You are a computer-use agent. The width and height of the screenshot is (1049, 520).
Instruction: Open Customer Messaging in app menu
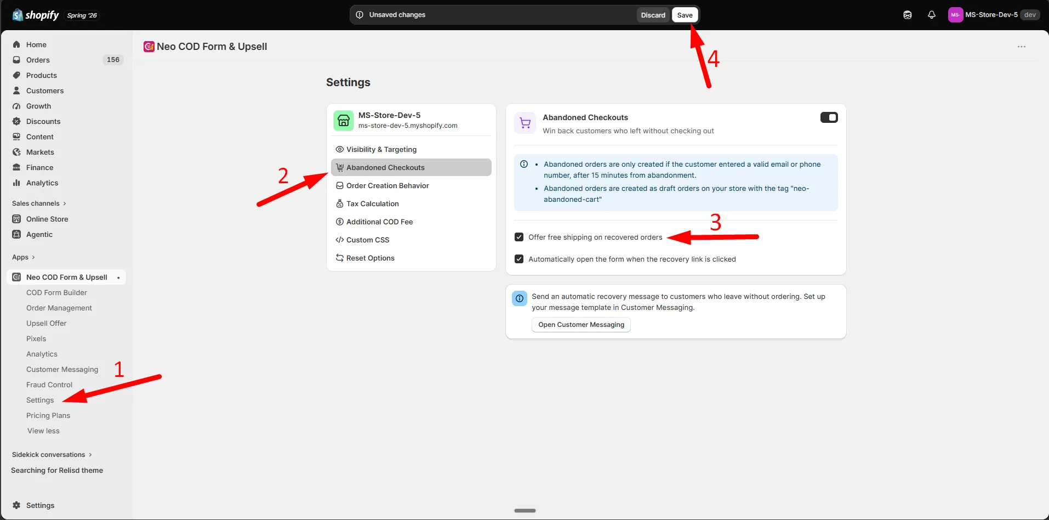(x=62, y=369)
